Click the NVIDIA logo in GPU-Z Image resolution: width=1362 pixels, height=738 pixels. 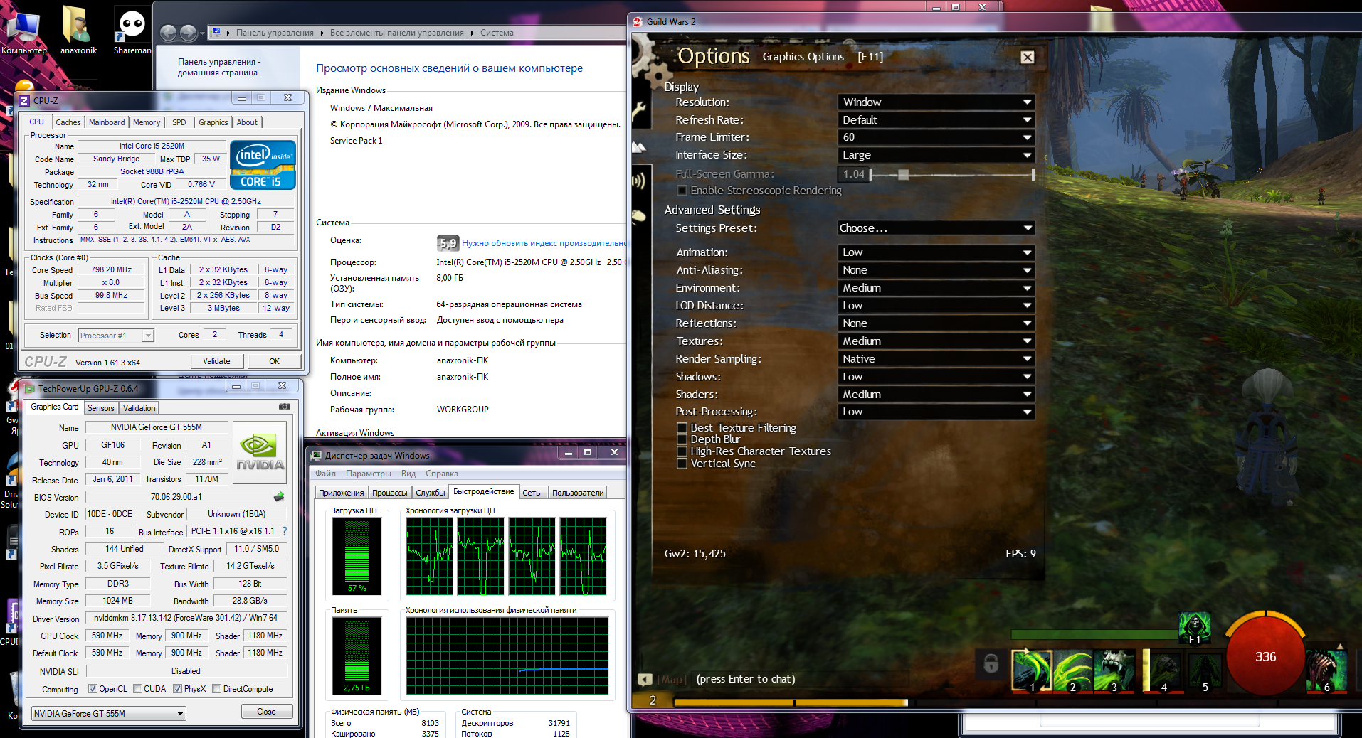[x=260, y=453]
